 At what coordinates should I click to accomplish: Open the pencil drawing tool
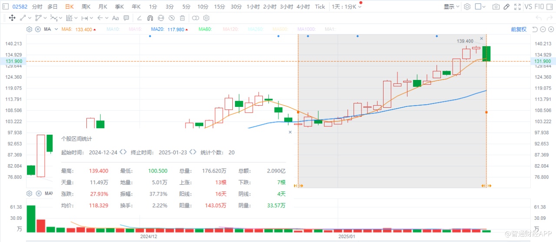[506, 7]
